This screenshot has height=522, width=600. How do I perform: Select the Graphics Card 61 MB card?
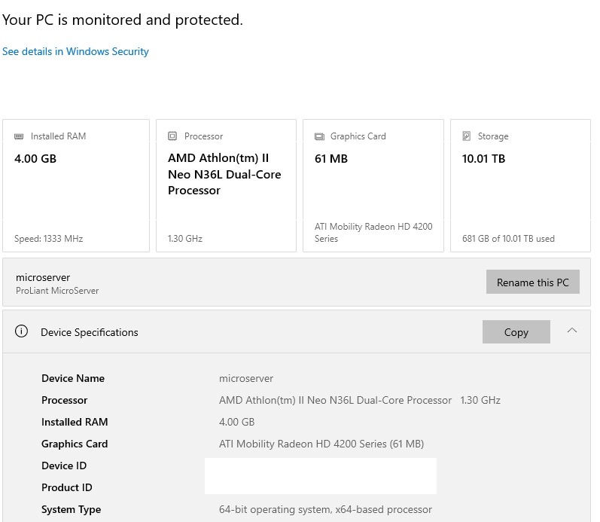(x=373, y=185)
